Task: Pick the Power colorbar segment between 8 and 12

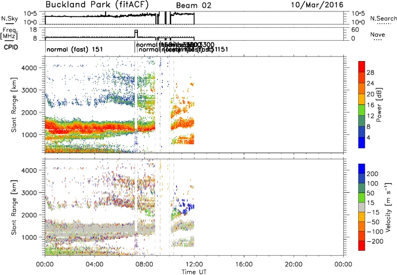Action: [362, 121]
